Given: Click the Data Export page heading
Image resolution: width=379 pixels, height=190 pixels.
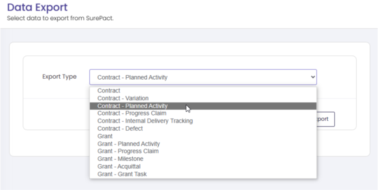Looking at the screenshot, I should coord(37,7).
